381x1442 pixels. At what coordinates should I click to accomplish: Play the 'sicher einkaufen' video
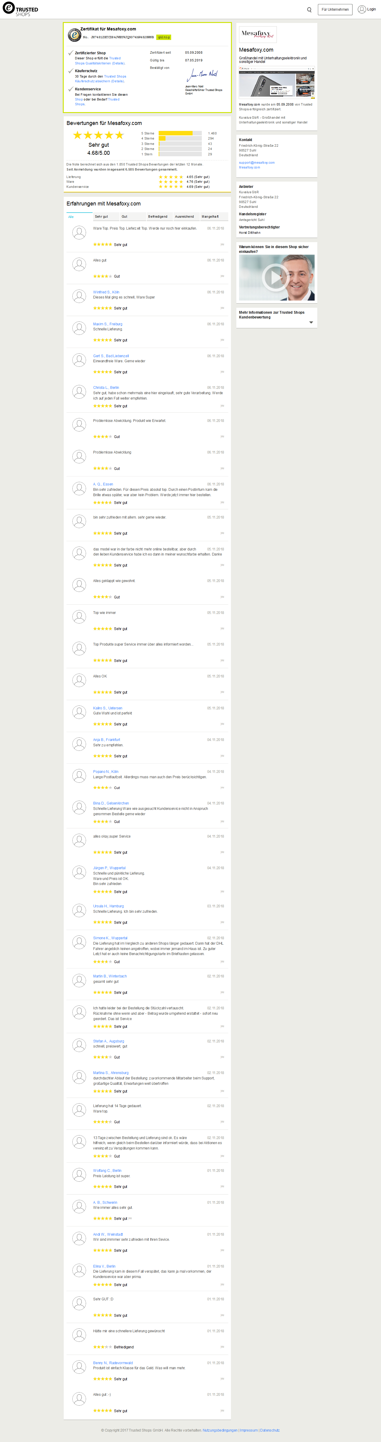pos(276,278)
